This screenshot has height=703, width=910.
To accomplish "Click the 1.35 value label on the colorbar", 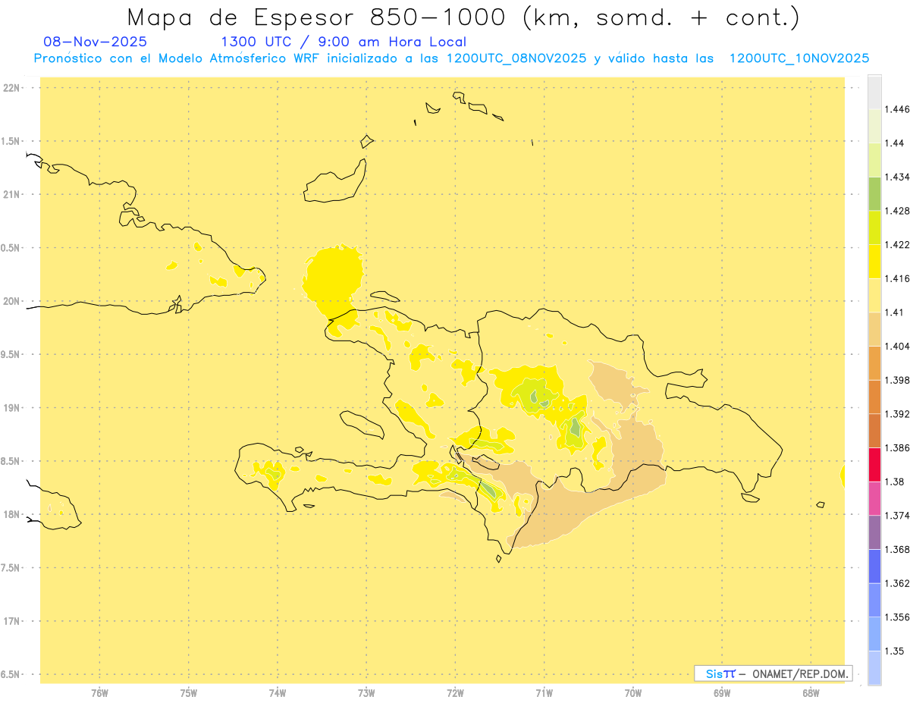I will pos(895,651).
